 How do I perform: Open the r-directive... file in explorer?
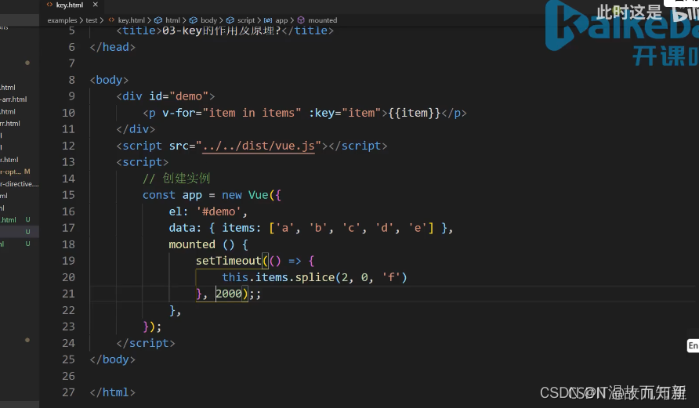pyautogui.click(x=20, y=183)
